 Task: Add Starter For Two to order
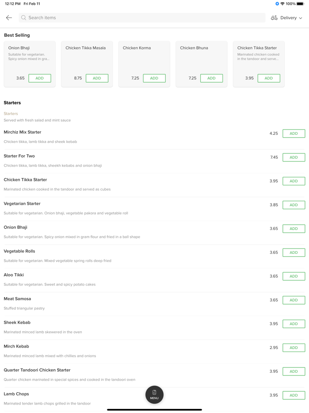[x=294, y=157]
